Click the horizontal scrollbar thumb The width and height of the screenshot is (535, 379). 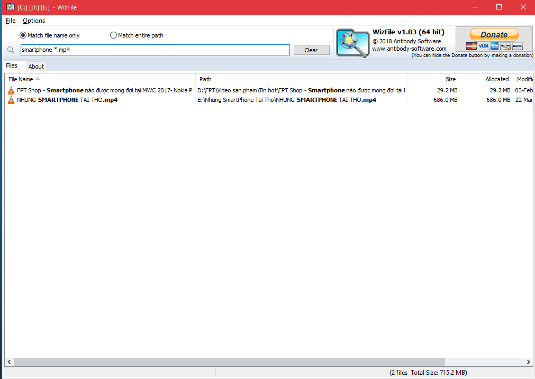pos(229,362)
